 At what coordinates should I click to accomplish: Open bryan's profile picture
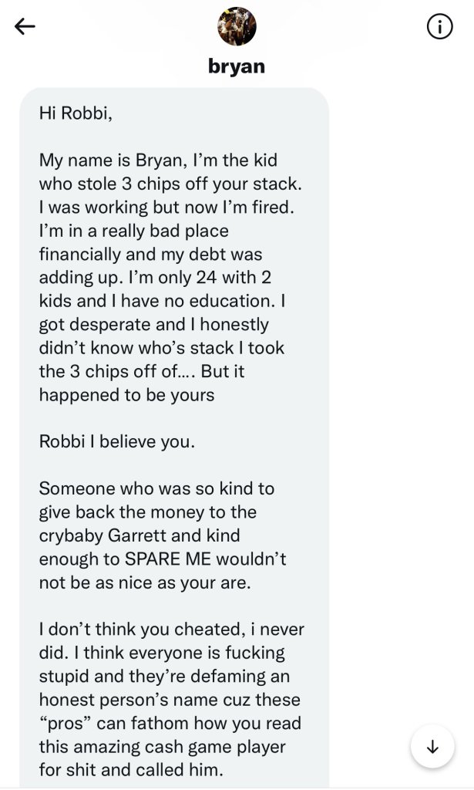pos(237,27)
